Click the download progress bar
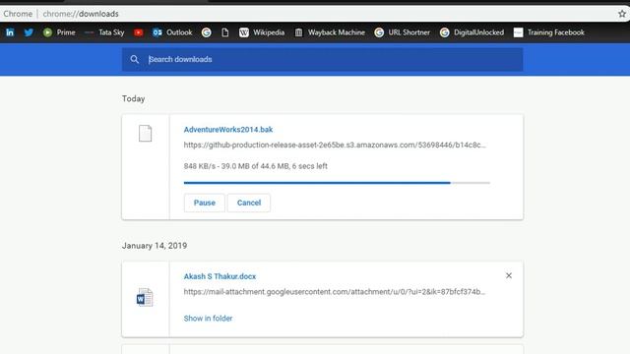The image size is (630, 354). pos(337,183)
